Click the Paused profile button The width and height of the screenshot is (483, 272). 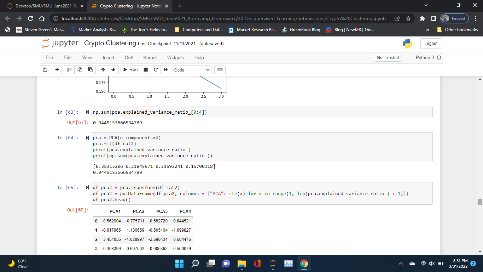pyautogui.click(x=455, y=18)
